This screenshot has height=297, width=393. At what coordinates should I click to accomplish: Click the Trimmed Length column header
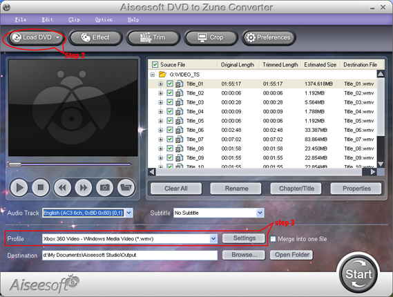click(x=280, y=65)
